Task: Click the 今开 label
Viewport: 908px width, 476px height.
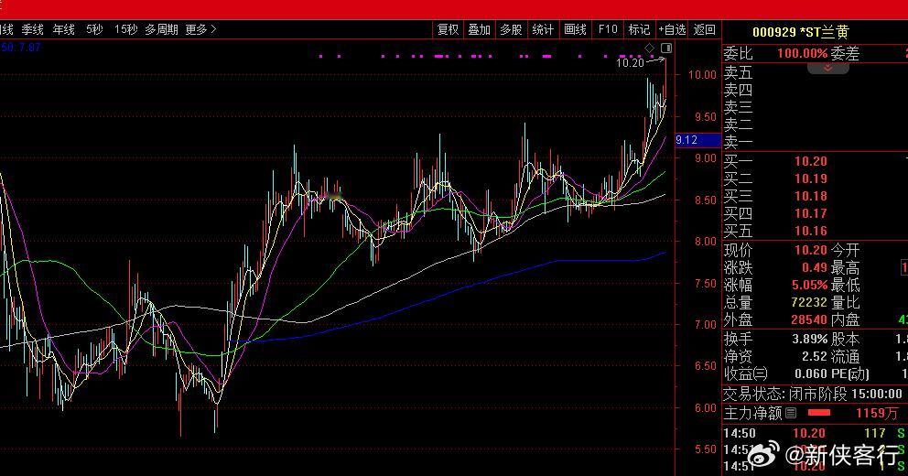Action: (846, 250)
